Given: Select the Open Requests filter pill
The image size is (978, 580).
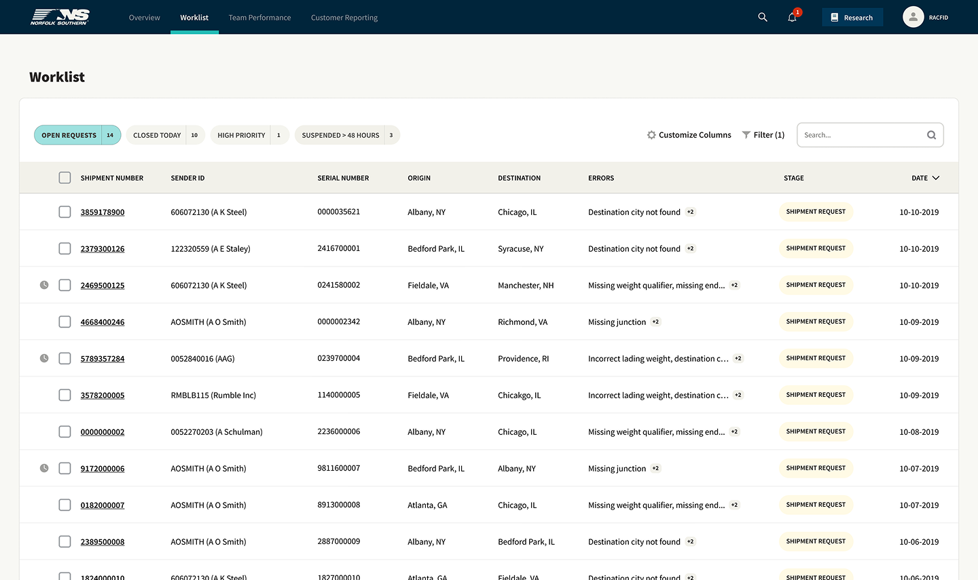Looking at the screenshot, I should pos(77,135).
